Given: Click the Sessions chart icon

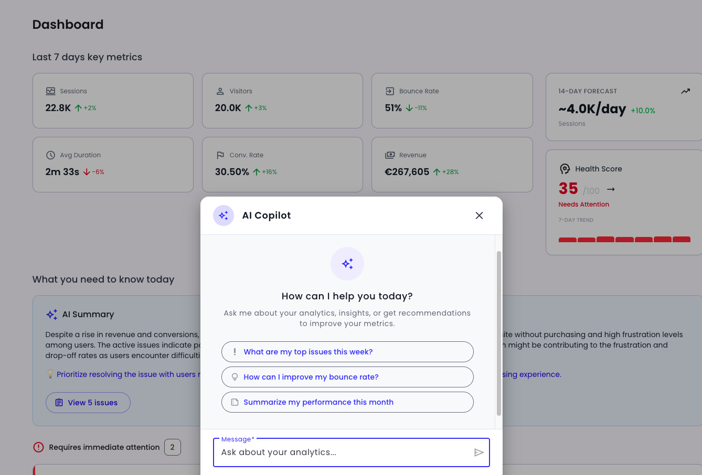Looking at the screenshot, I should click(x=50, y=91).
